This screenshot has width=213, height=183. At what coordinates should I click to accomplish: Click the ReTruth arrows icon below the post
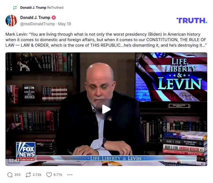pyautogui.click(x=28, y=175)
